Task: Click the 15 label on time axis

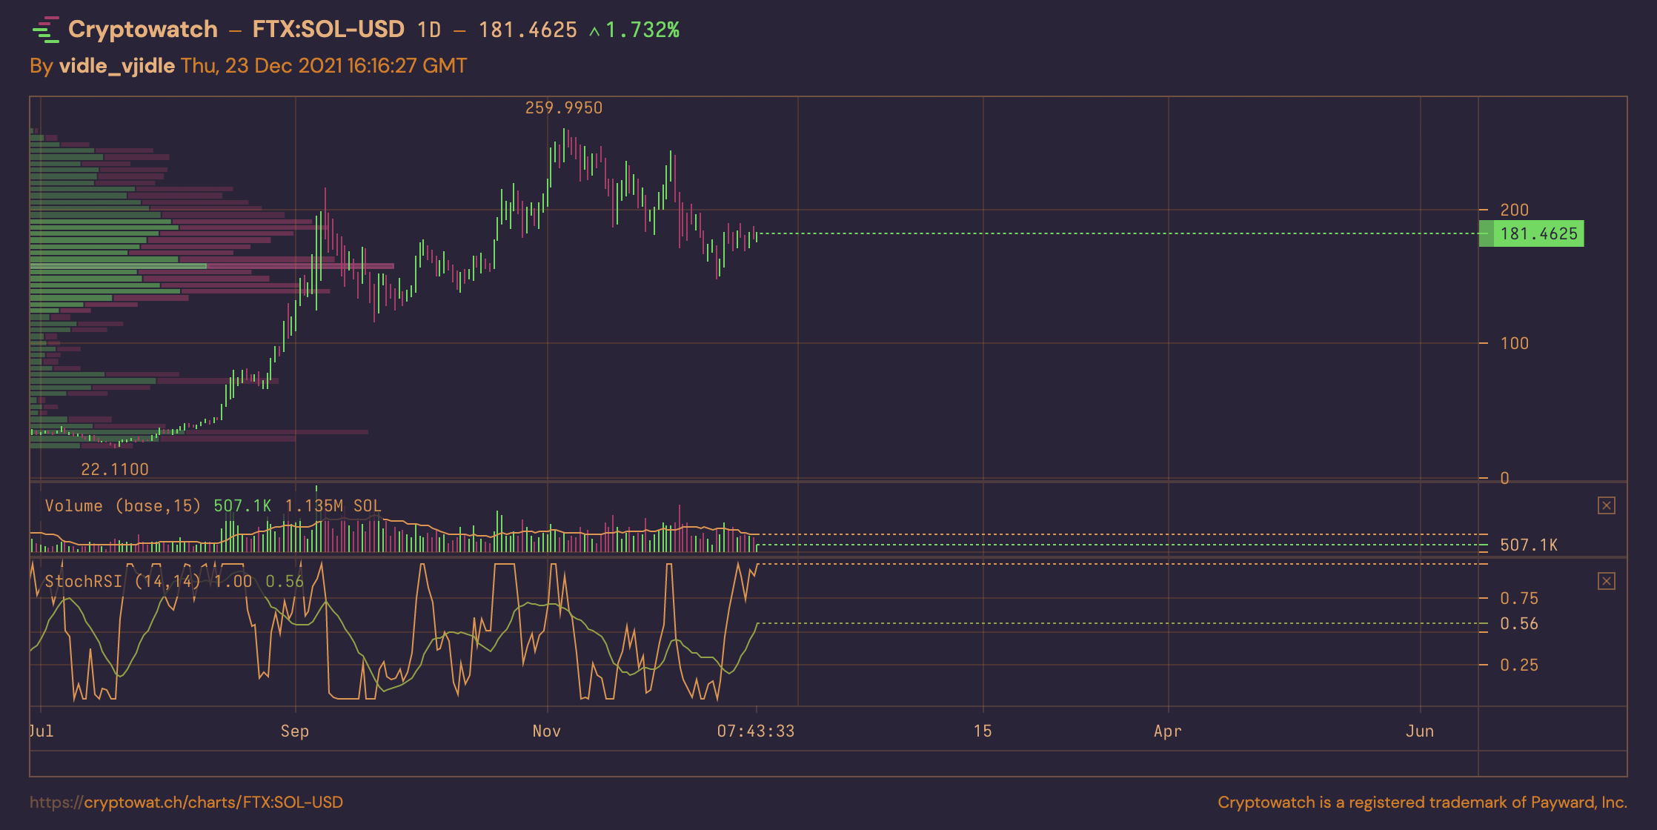Action: click(x=983, y=731)
